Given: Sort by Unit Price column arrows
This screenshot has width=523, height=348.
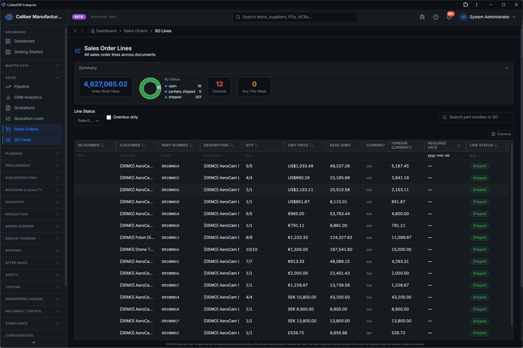Looking at the screenshot, I should [312, 145].
